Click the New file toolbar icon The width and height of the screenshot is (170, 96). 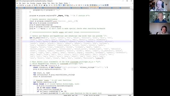click(17, 5)
